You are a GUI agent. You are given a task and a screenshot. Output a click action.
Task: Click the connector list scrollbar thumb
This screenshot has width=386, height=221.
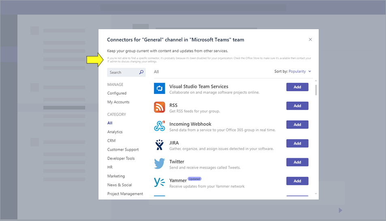coord(316,90)
